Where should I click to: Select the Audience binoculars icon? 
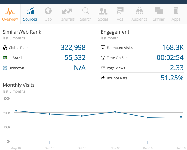(139, 11)
